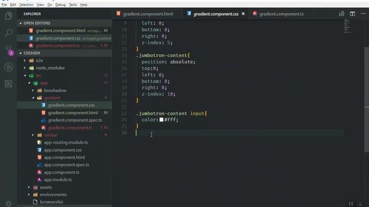Open the Explorer activity bar icon
This screenshot has height=207, width=369.
click(x=9, y=16)
